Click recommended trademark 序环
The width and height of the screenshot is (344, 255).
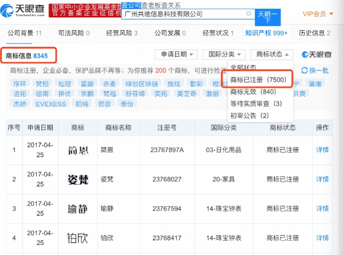coord(20,84)
